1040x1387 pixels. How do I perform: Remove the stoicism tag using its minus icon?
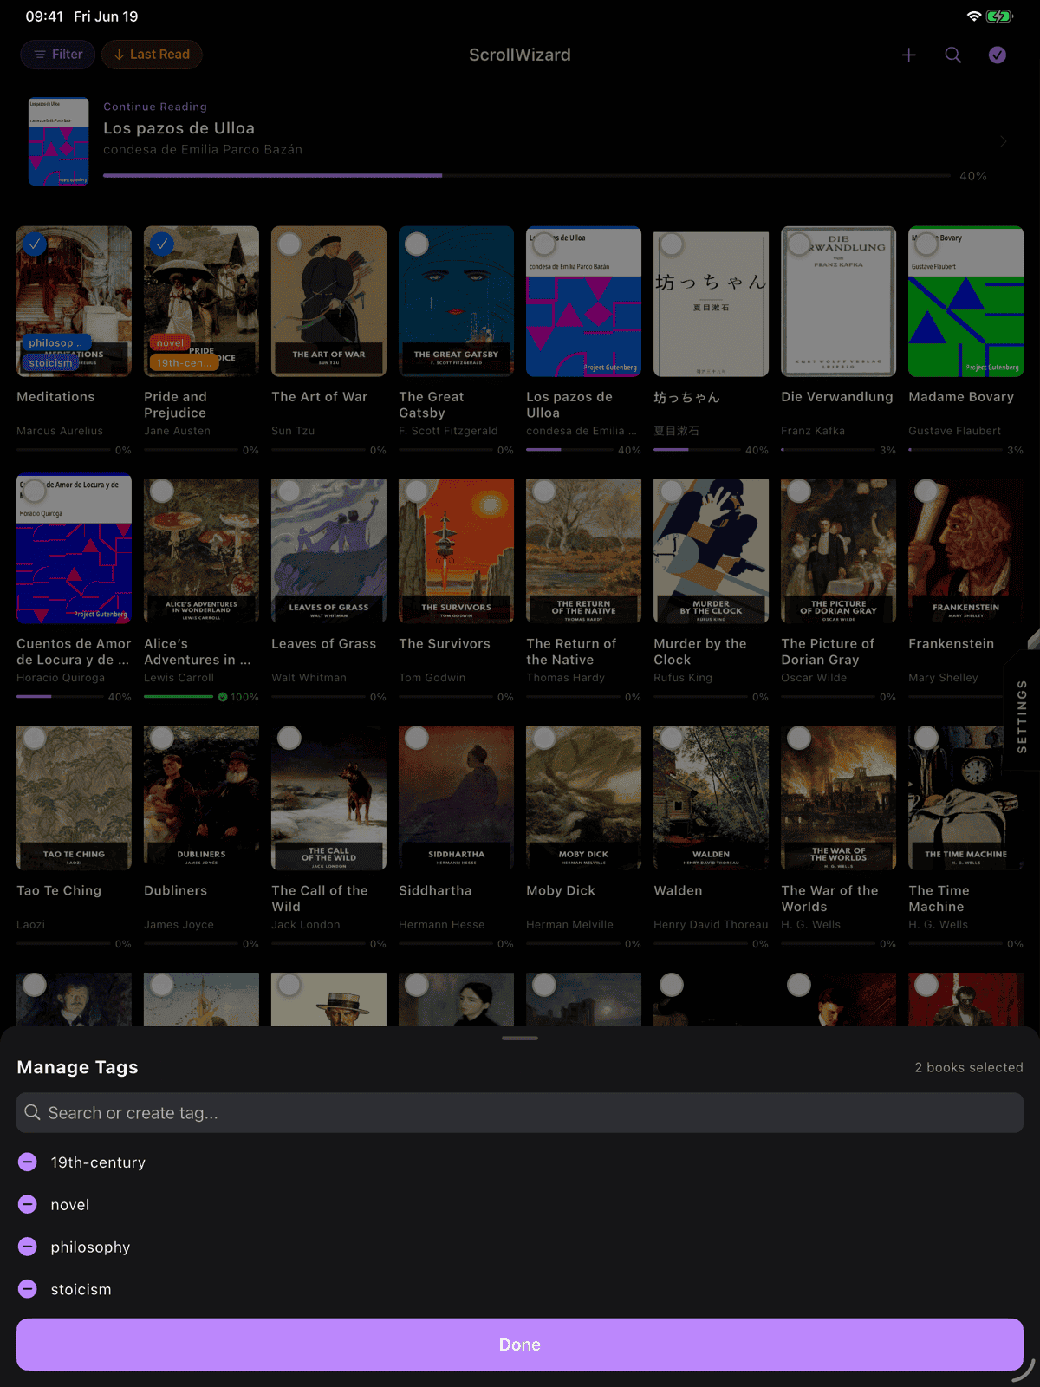click(28, 1289)
